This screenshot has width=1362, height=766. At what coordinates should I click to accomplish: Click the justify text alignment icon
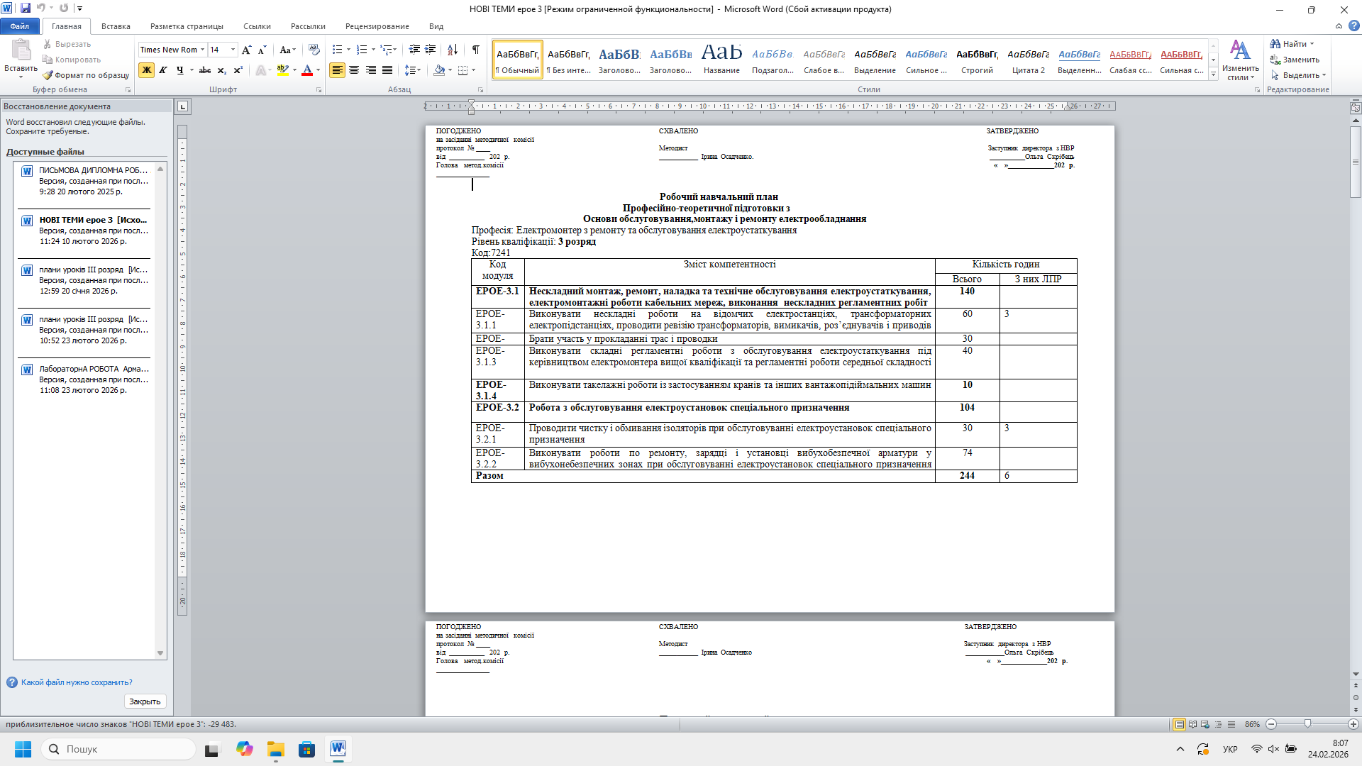pyautogui.click(x=387, y=70)
